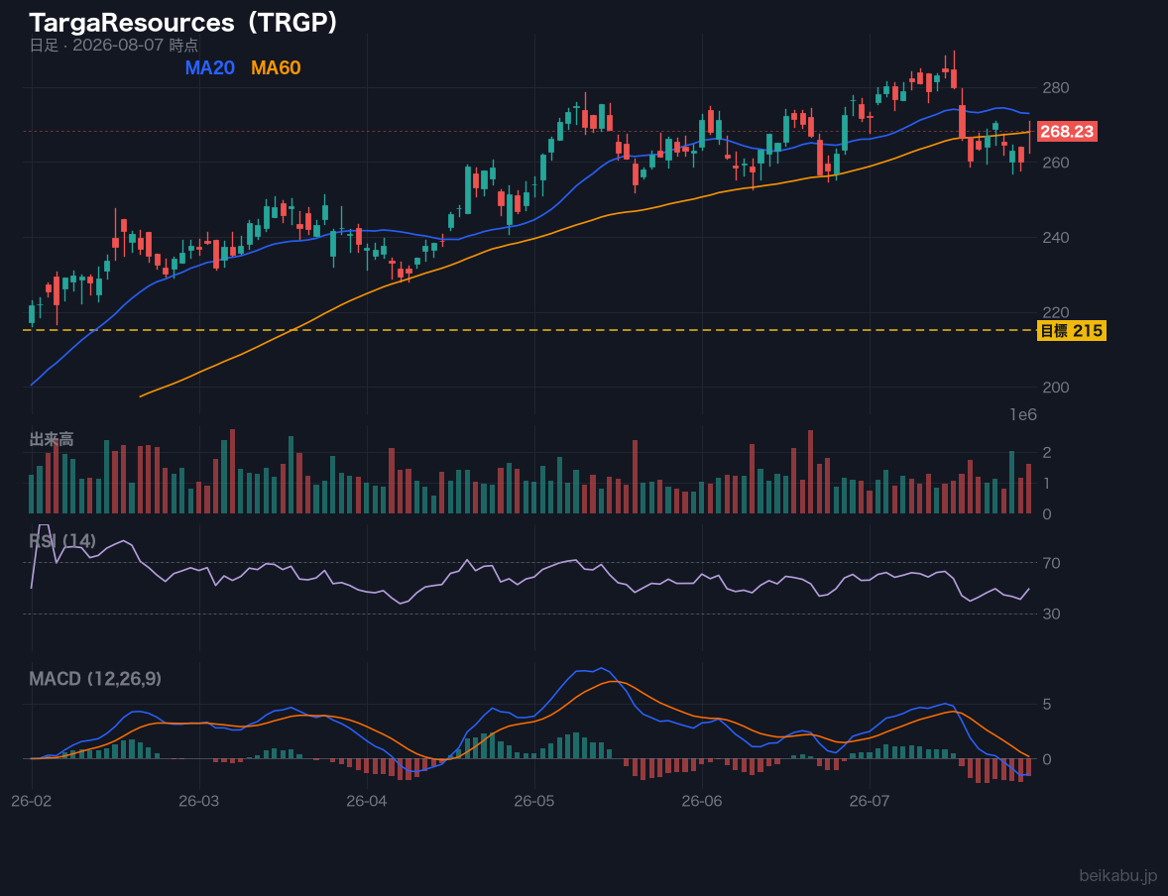Click the RSI 30 level label

coord(1051,614)
